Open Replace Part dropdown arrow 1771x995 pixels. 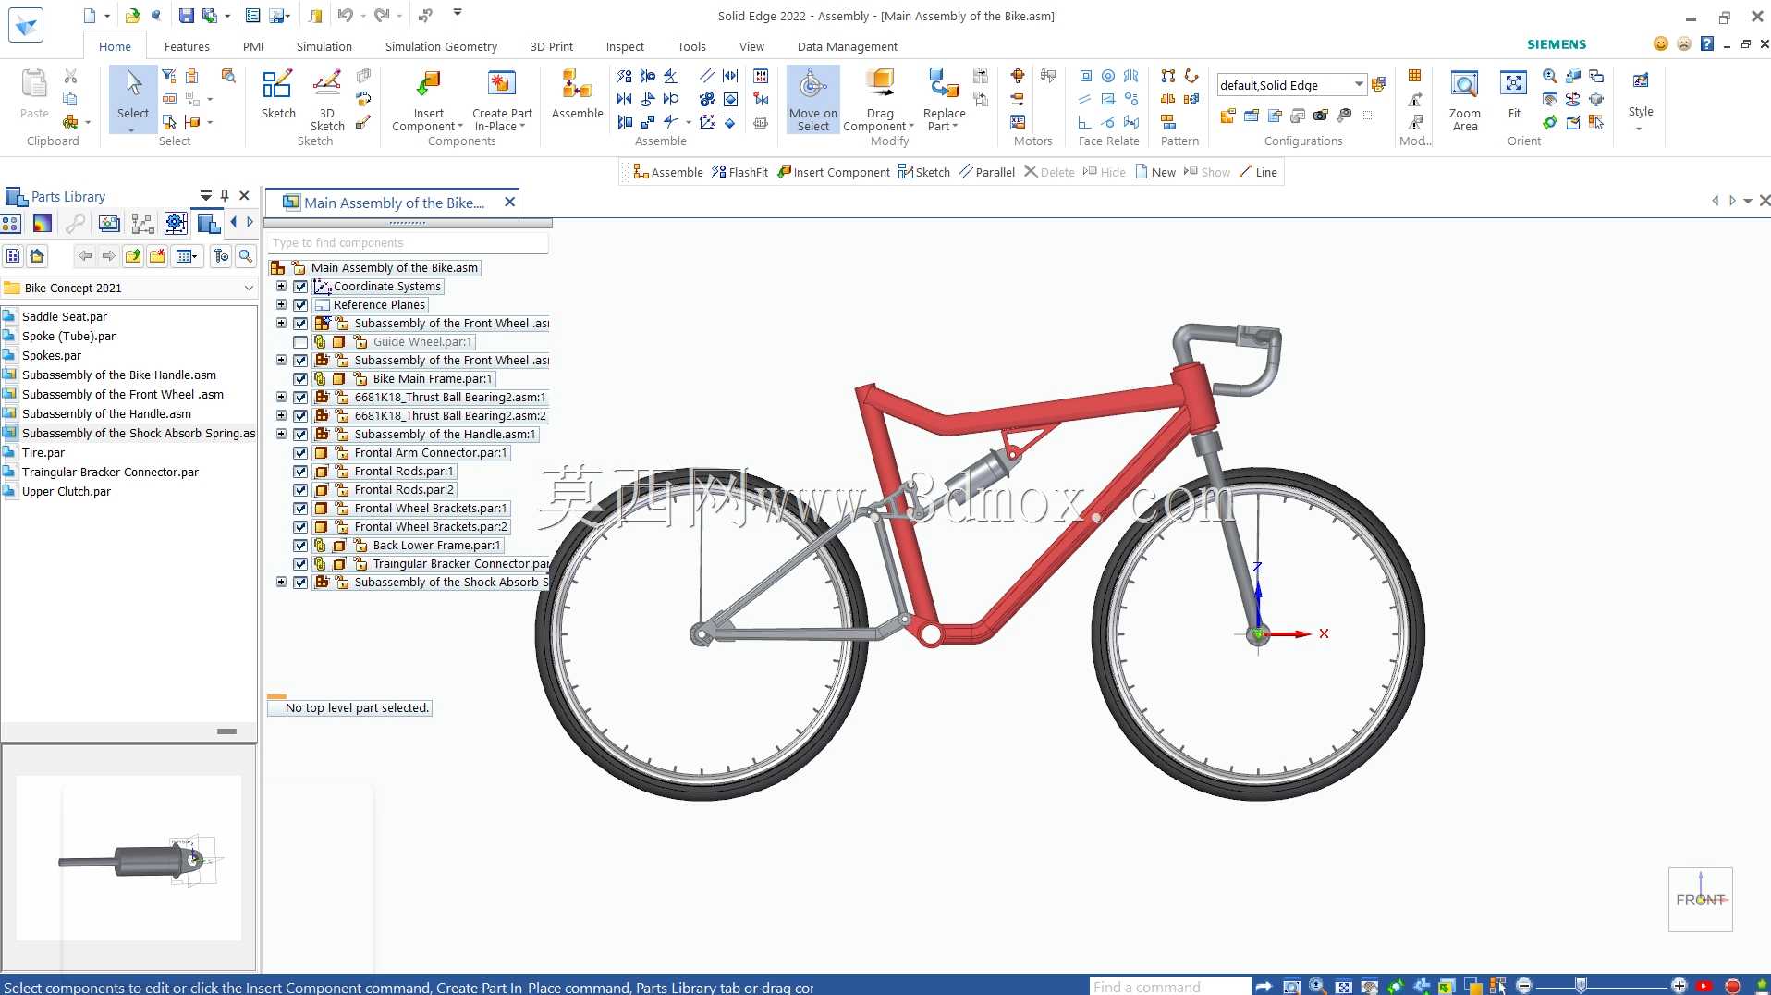[955, 127]
